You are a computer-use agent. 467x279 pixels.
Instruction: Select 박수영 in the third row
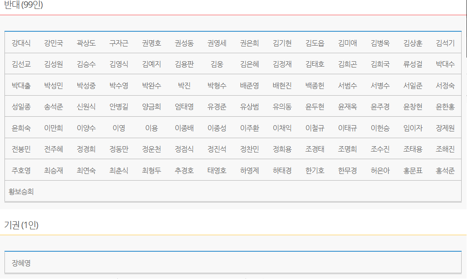[119, 86]
